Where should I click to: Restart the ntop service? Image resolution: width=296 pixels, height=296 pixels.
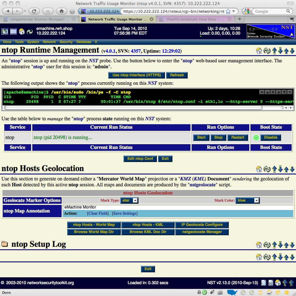click(238, 138)
